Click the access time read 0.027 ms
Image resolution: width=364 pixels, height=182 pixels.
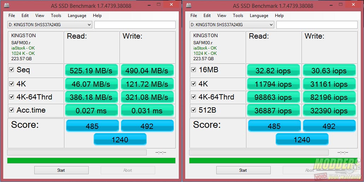[x=91, y=110]
